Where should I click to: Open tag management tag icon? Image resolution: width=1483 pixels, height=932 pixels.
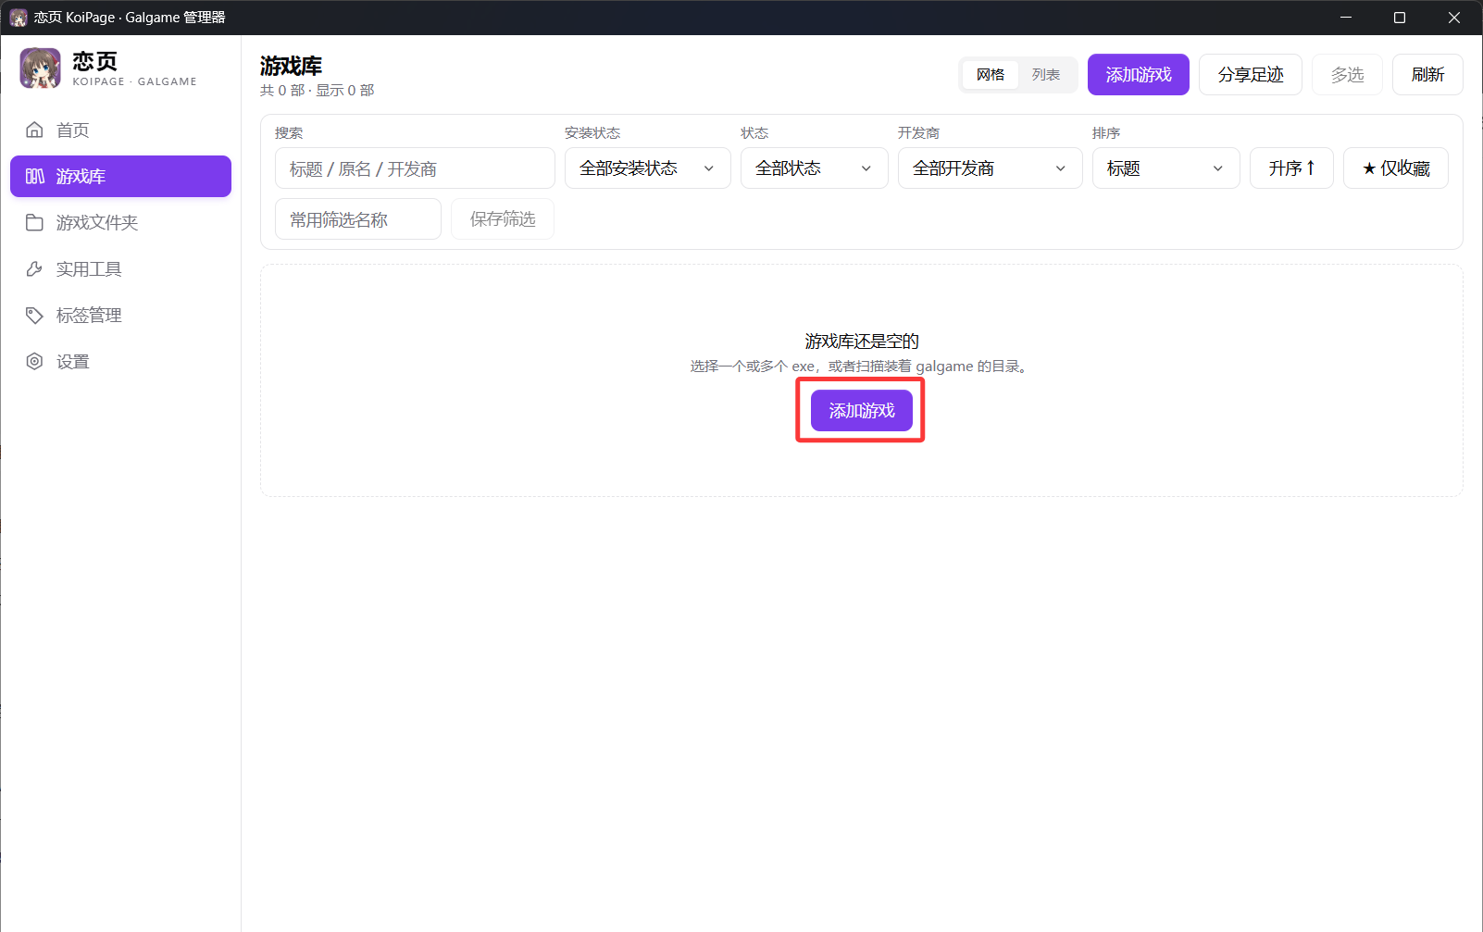point(34,315)
